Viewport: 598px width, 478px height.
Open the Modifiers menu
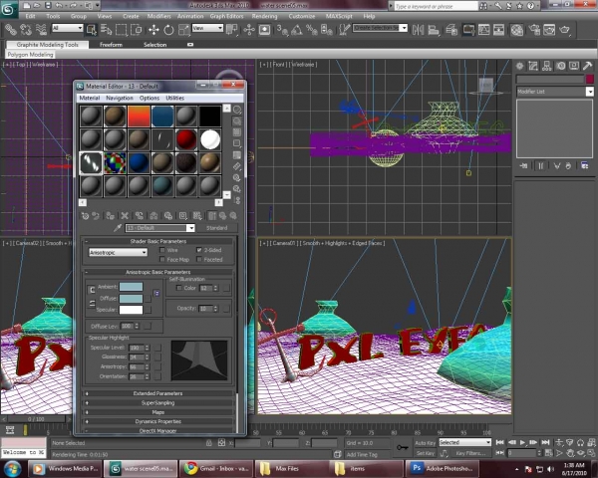click(x=159, y=16)
